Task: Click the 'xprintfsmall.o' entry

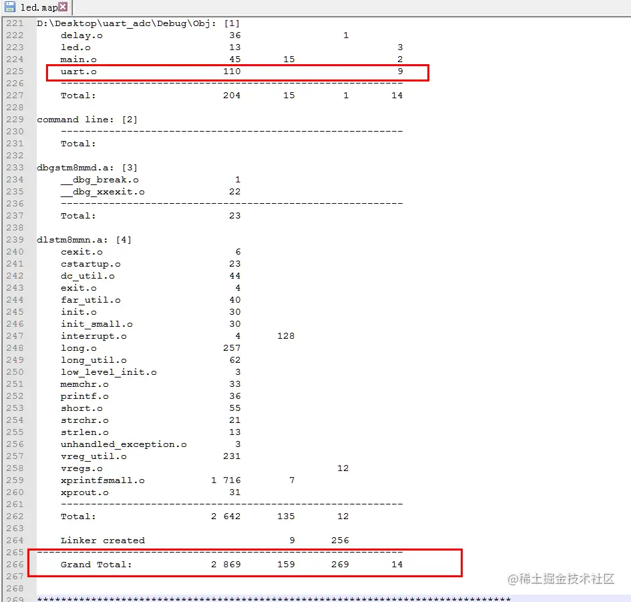Action: click(x=103, y=481)
